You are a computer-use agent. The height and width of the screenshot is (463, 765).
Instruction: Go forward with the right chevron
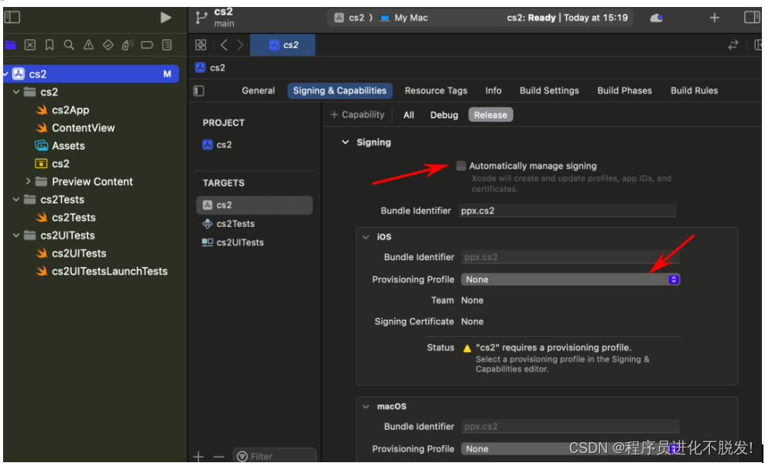pos(239,45)
